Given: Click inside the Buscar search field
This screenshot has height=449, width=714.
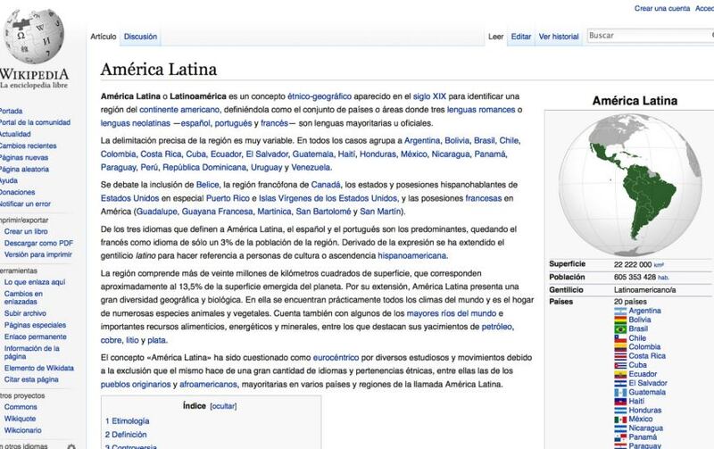Looking at the screenshot, I should 647,36.
